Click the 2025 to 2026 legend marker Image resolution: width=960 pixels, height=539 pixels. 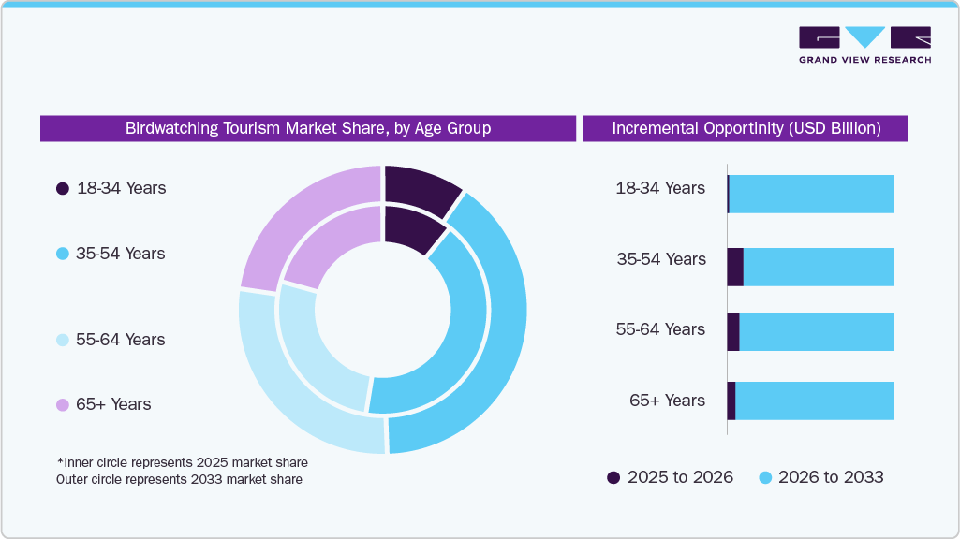click(x=613, y=477)
